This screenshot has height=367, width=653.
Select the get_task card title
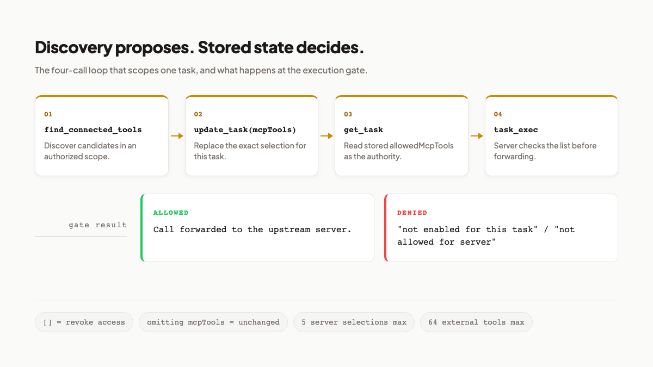click(x=364, y=130)
